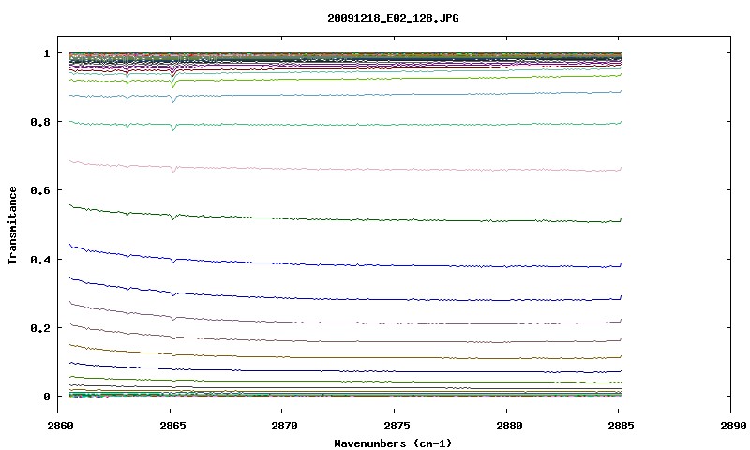Click the x-axis tick label 2890

click(733, 426)
